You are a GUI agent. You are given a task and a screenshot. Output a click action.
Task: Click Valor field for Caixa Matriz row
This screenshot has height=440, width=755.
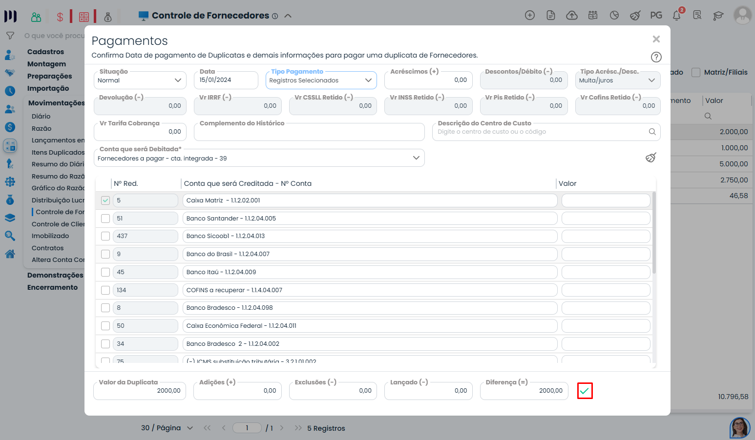pos(606,200)
